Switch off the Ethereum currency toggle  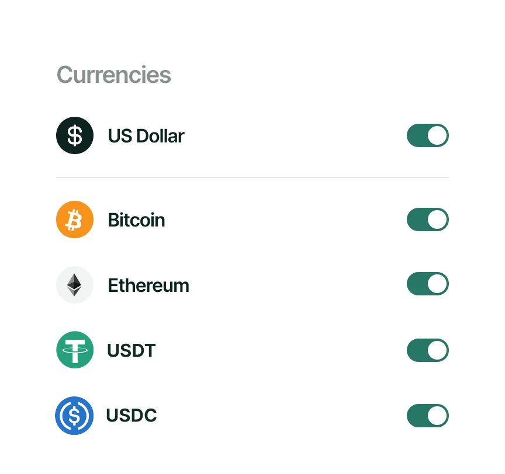427,285
